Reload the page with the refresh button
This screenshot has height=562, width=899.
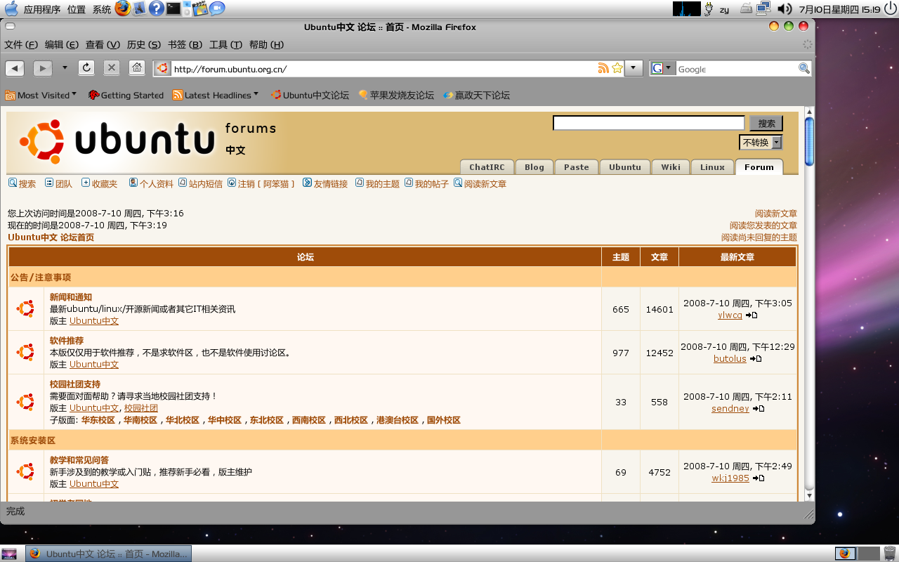86,68
